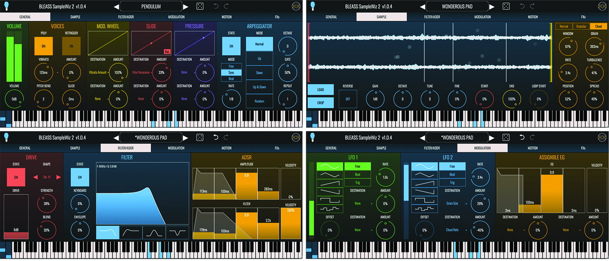This screenshot has width=609, height=261.
Task: Select square waveform for LFO 2
Action: click(424, 200)
